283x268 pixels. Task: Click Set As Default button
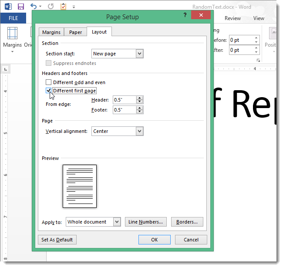click(x=57, y=240)
